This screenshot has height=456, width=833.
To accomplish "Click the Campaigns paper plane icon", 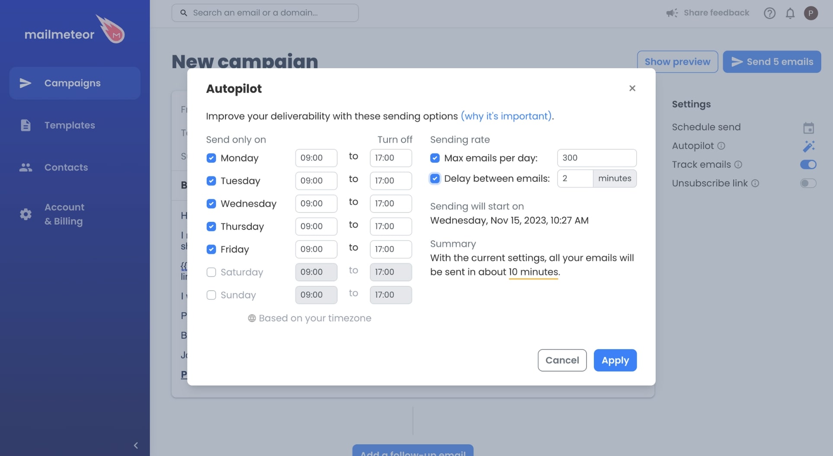I will coord(26,83).
